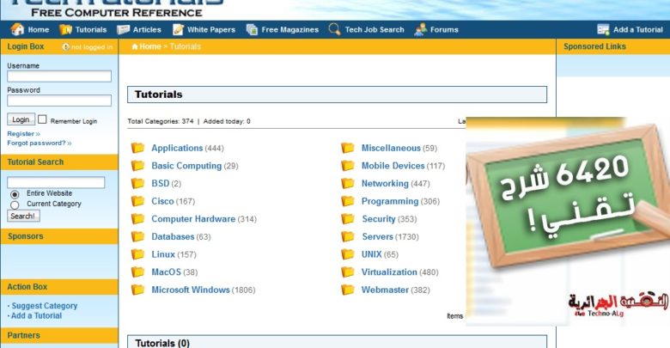Viewport: 670px width, 348px height.
Task: Click the White Papers pencil icon
Action: click(178, 29)
